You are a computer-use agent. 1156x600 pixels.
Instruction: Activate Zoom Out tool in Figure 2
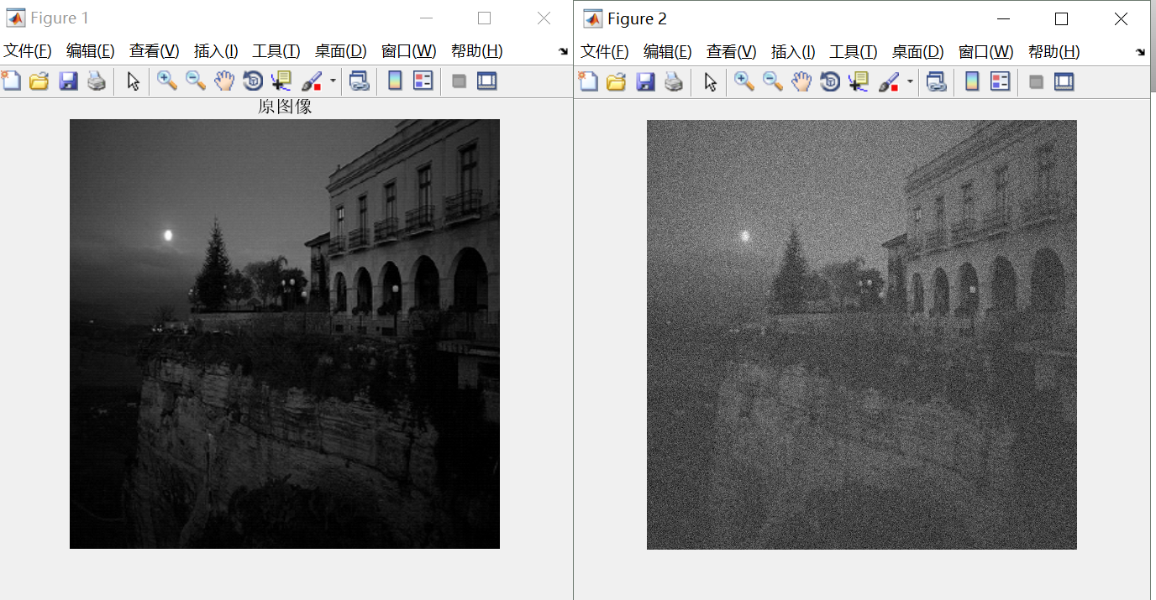coord(773,82)
